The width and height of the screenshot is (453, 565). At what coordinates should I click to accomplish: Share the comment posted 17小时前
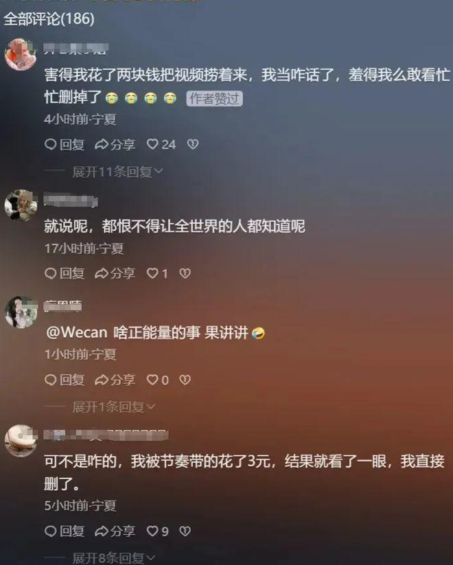point(115,273)
